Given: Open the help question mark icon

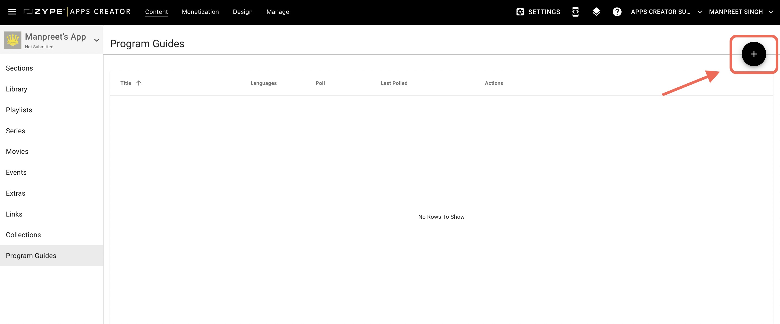Looking at the screenshot, I should point(617,12).
